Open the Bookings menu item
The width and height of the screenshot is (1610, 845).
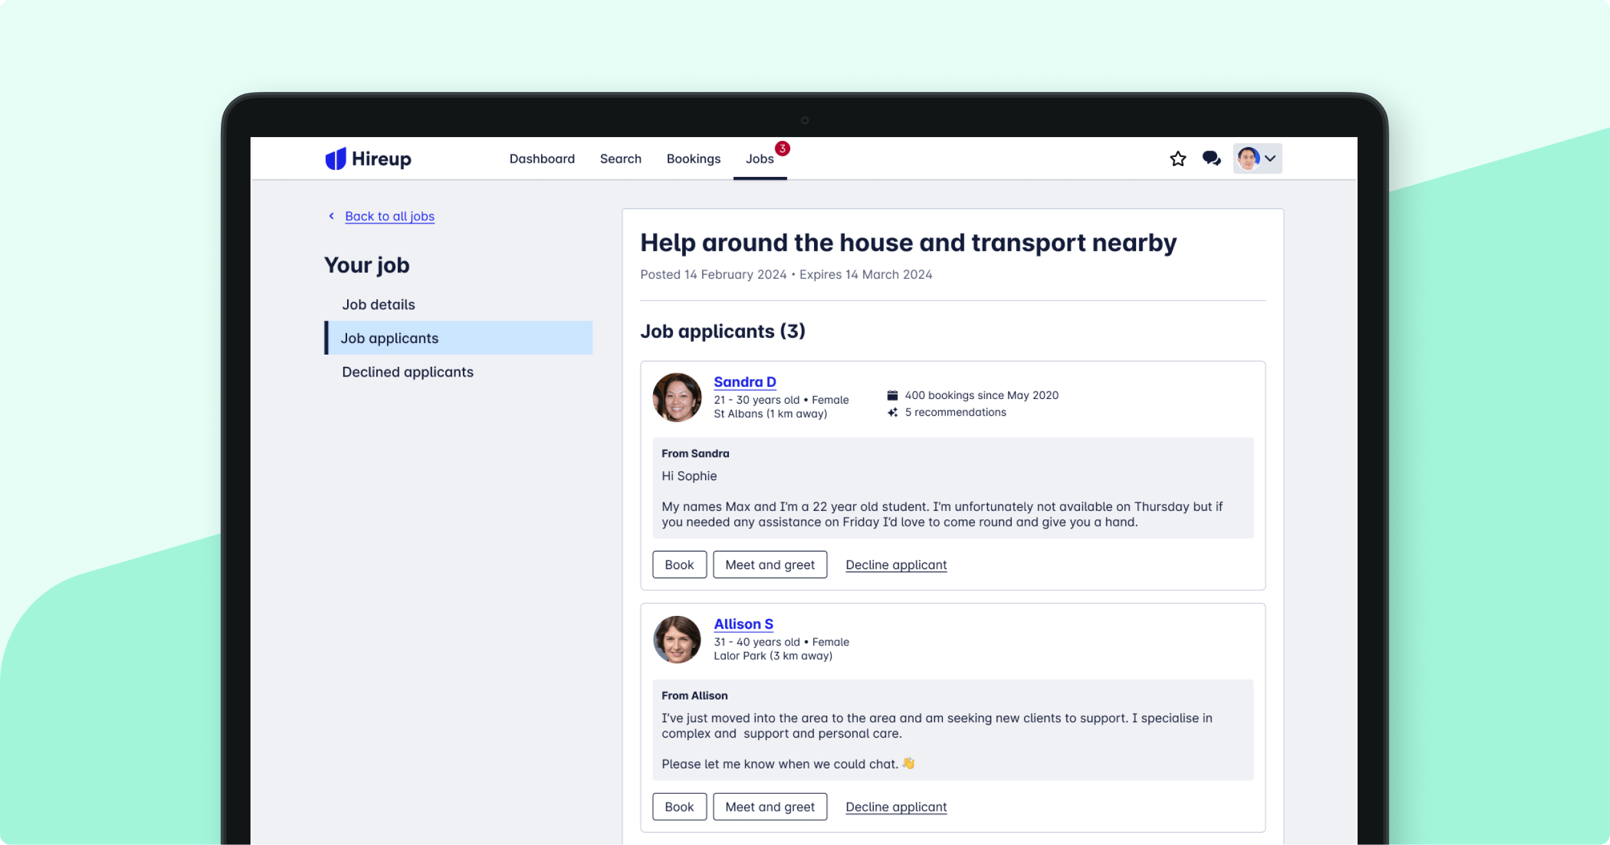point(694,158)
